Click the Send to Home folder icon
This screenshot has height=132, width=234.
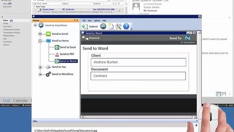pyautogui.click(x=48, y=41)
